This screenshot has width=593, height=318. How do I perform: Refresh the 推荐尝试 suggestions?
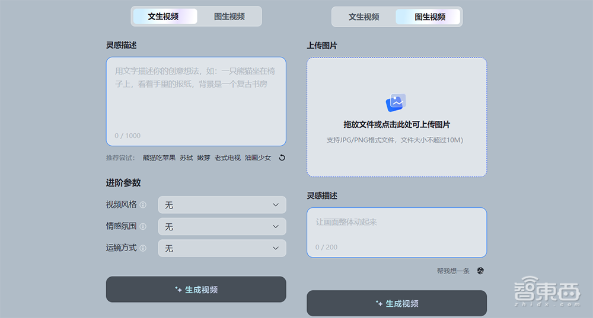click(x=282, y=158)
